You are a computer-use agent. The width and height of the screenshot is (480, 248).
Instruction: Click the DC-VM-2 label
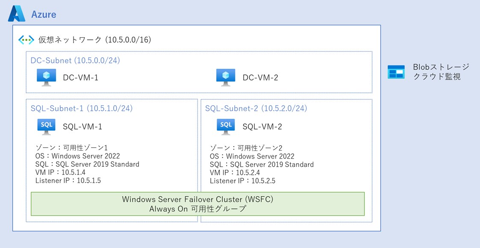260,78
